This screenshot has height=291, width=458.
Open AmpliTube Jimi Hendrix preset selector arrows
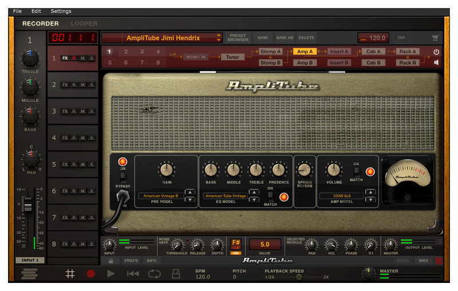219,38
